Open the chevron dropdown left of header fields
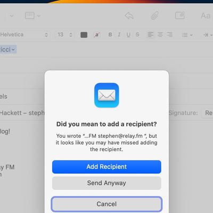Screen dimensions: 213x213 coord(12,16)
